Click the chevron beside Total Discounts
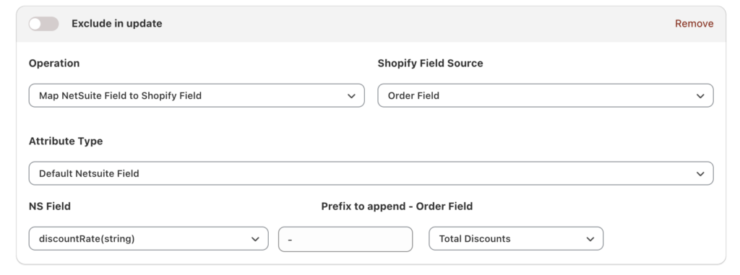The height and width of the screenshot is (275, 740). coord(590,239)
